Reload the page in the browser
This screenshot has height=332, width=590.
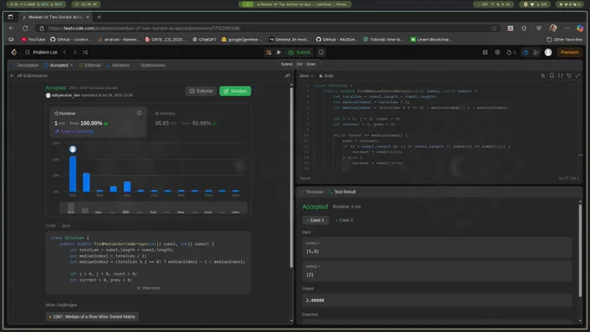(25, 29)
